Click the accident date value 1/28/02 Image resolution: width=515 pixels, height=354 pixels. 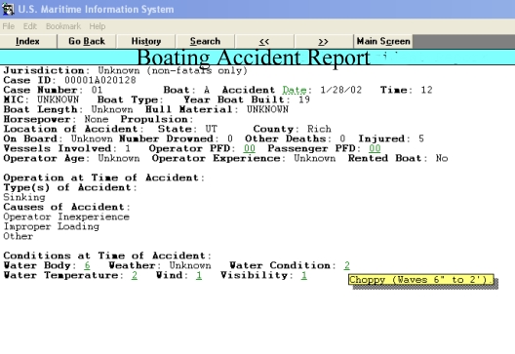point(341,90)
